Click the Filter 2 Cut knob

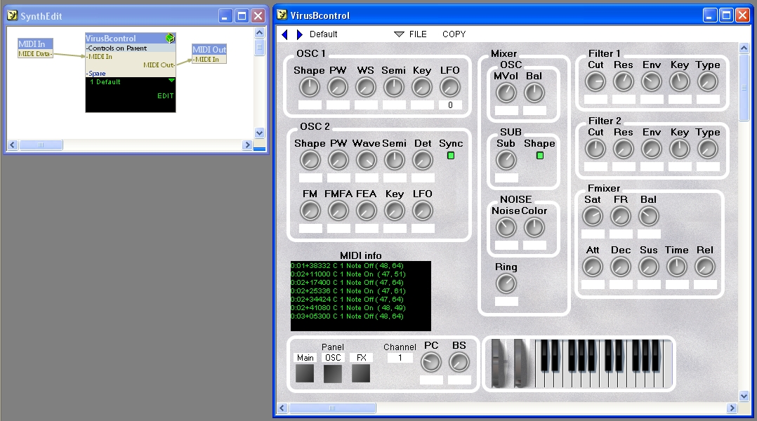click(595, 149)
